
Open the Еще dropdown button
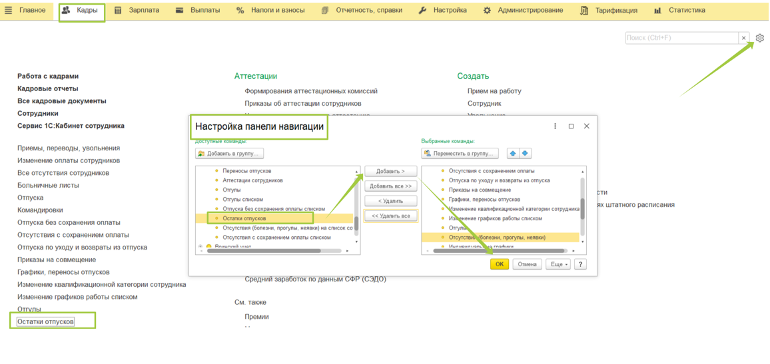click(x=558, y=264)
